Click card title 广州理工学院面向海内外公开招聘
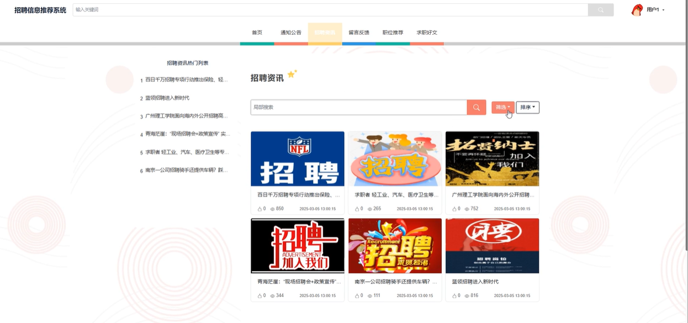This screenshot has width=688, height=323. click(493, 195)
